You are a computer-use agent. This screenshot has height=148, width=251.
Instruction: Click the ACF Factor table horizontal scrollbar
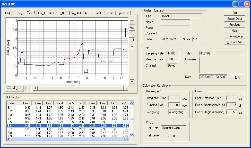click(x=68, y=139)
